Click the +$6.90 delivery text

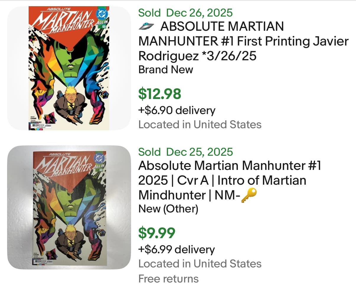click(177, 110)
